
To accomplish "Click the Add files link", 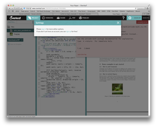I will click(x=12, y=22).
